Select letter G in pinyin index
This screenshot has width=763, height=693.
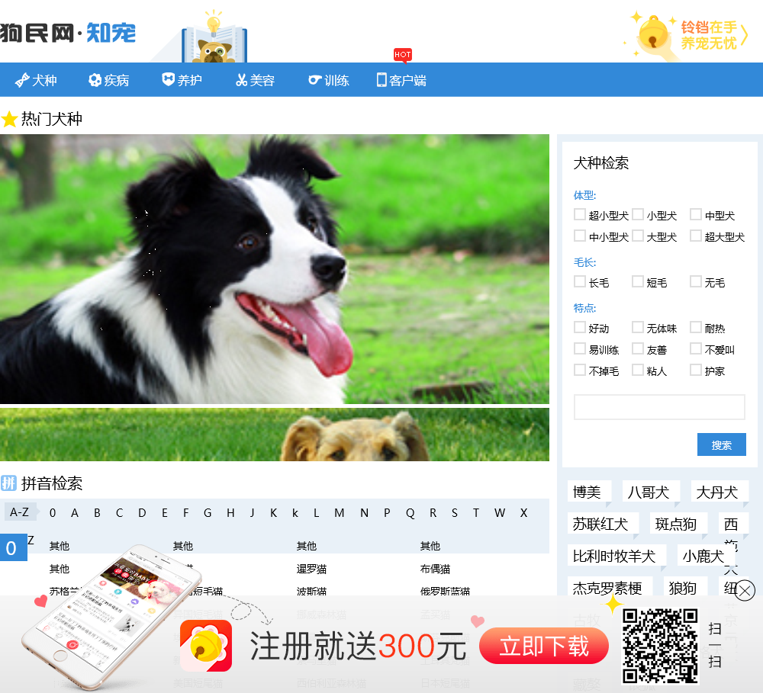pos(208,513)
